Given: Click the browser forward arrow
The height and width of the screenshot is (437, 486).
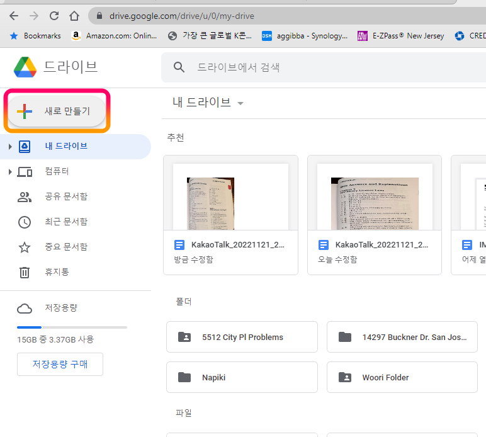Looking at the screenshot, I should point(34,16).
